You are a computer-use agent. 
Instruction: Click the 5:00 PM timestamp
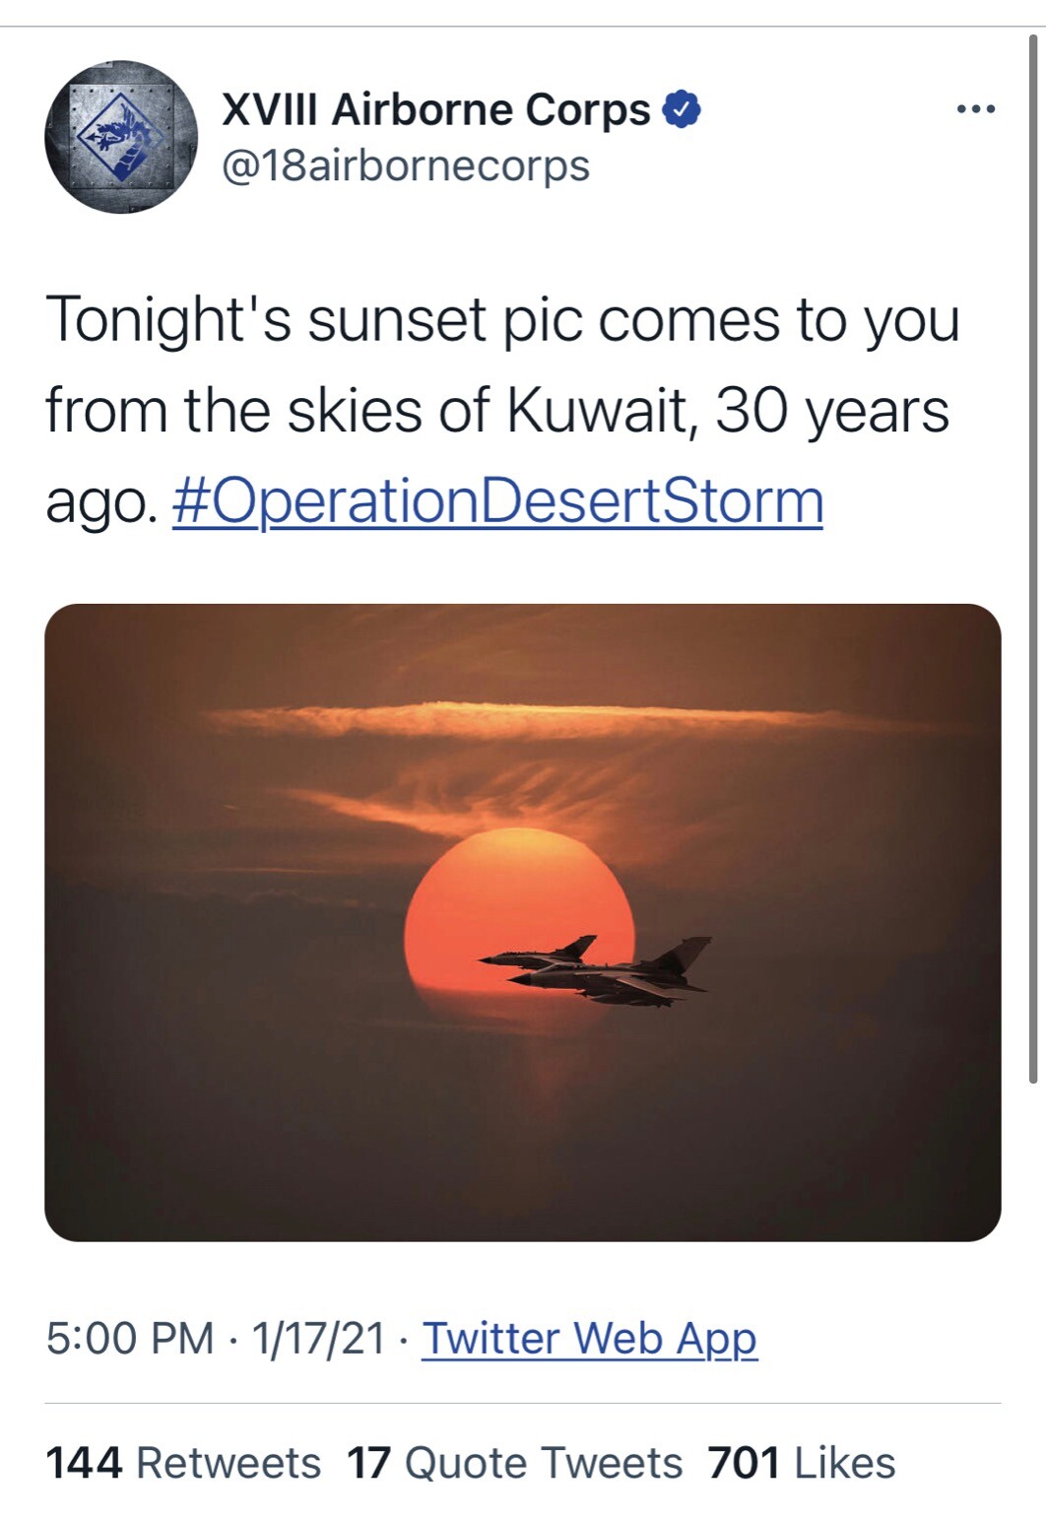[129, 1338]
